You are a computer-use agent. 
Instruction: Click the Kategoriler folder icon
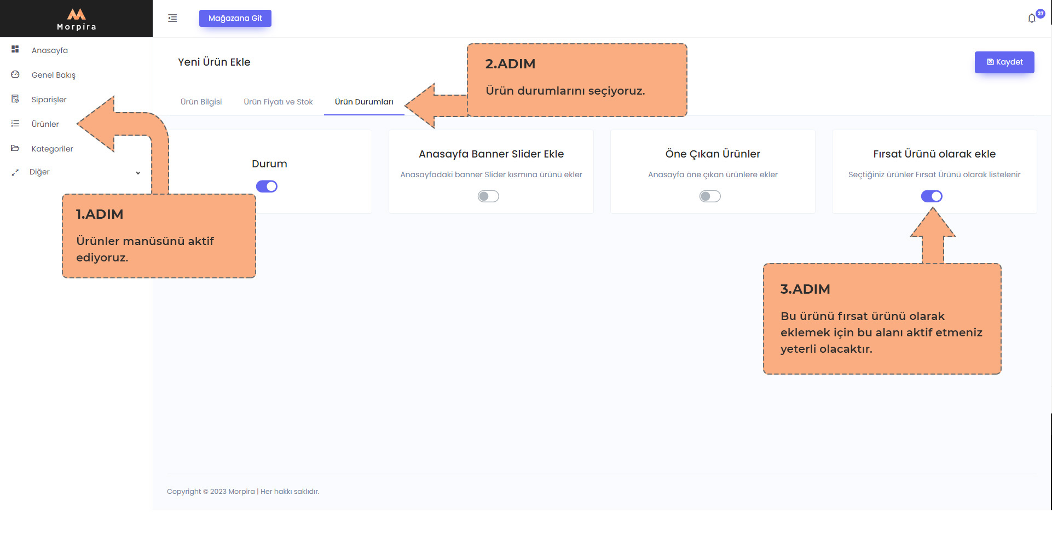[x=15, y=148]
